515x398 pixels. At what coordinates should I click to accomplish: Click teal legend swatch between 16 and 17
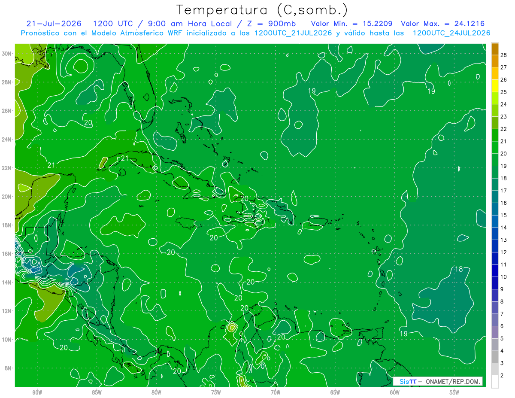point(495,197)
